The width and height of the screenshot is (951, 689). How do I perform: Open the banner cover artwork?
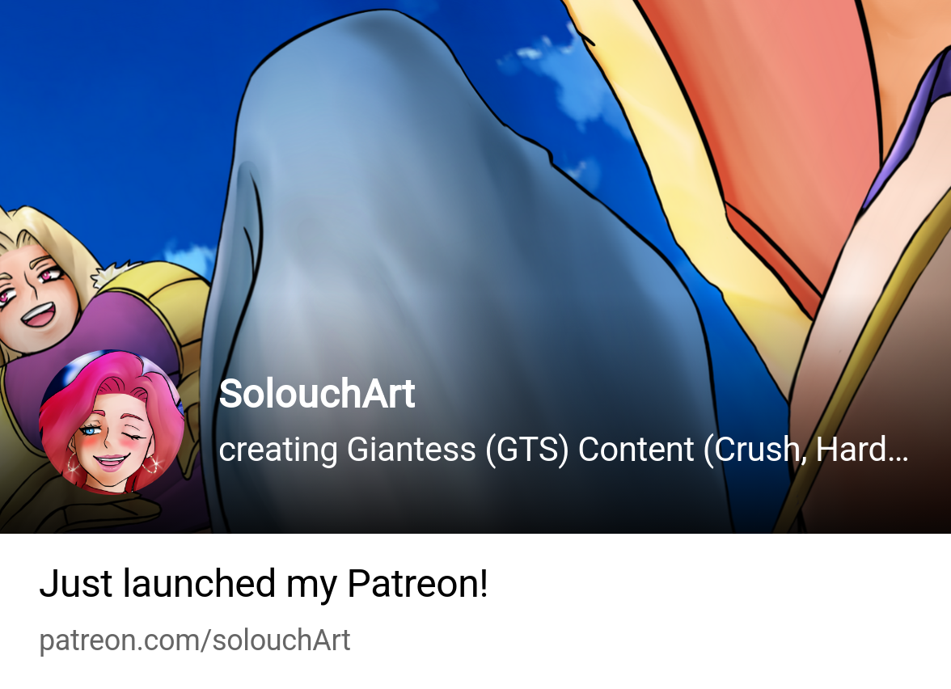[x=475, y=267]
